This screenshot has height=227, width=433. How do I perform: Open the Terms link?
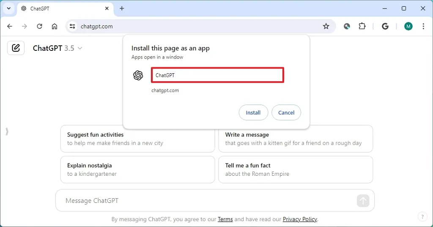(x=225, y=219)
